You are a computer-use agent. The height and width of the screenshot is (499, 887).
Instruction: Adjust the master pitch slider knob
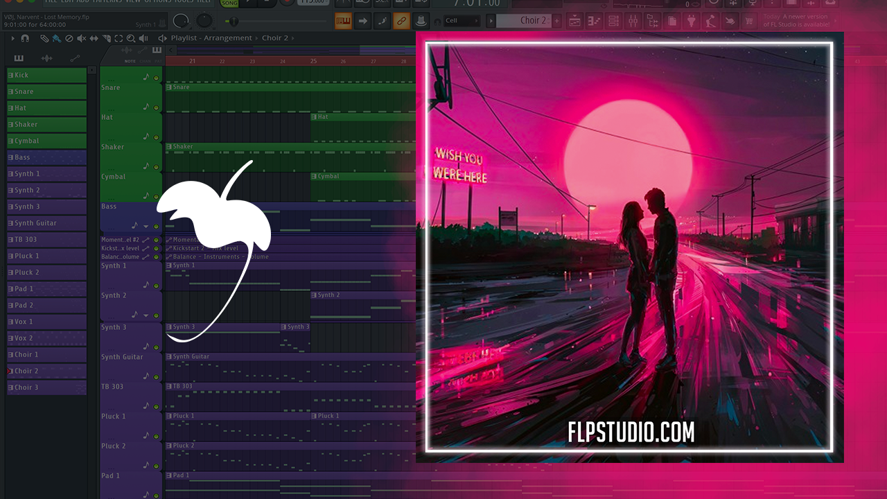point(233,21)
